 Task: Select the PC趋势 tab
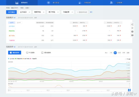coord(30,52)
